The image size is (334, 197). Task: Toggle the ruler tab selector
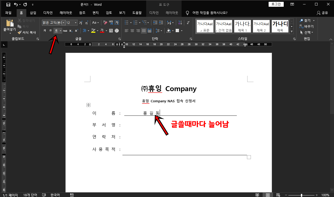(4, 45)
